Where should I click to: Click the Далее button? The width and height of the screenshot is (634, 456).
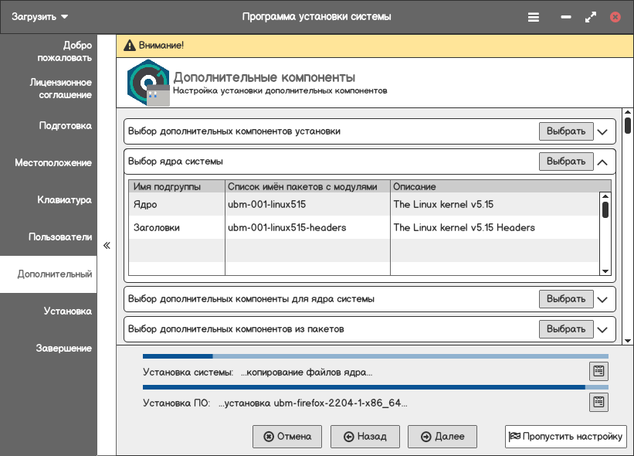click(x=442, y=437)
